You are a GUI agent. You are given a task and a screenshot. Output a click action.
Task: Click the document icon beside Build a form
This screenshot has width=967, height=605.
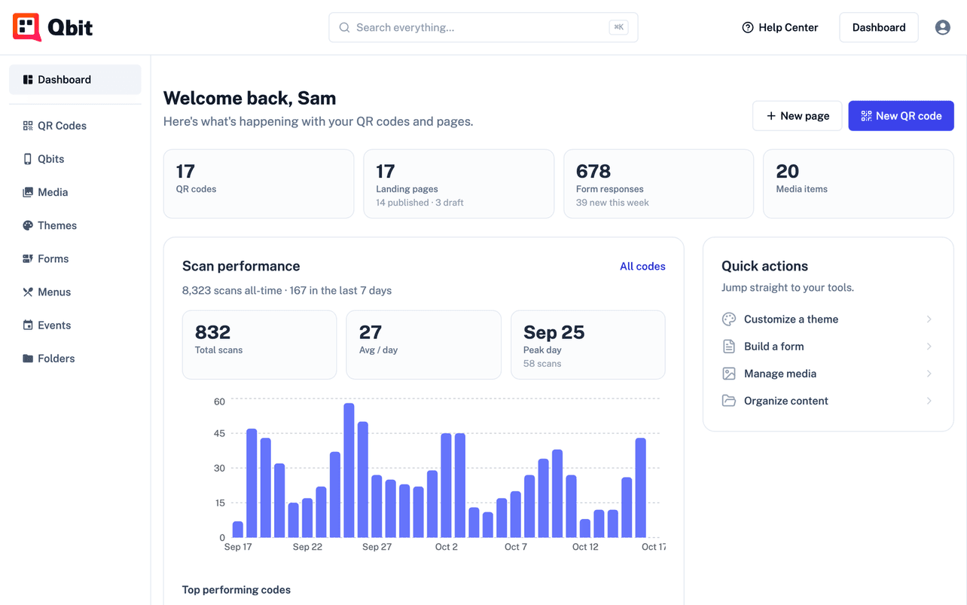728,347
